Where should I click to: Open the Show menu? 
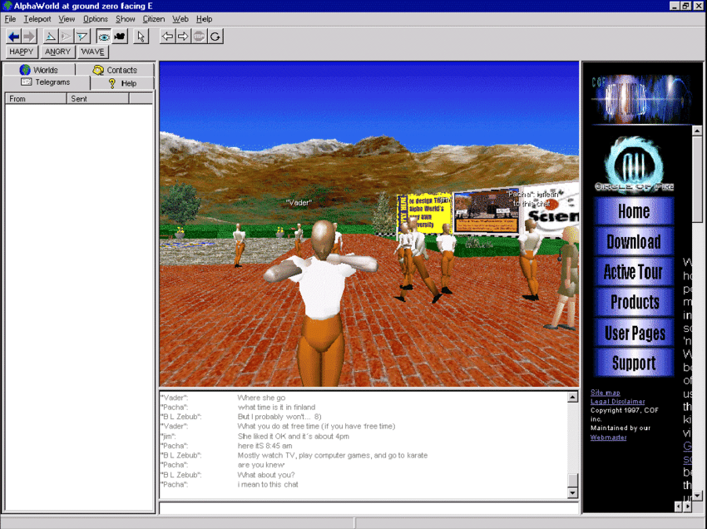click(x=126, y=19)
